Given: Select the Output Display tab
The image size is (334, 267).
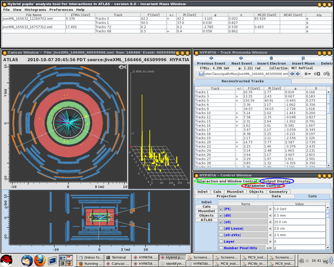Looking at the screenshot, I should pyautogui.click(x=276, y=181).
